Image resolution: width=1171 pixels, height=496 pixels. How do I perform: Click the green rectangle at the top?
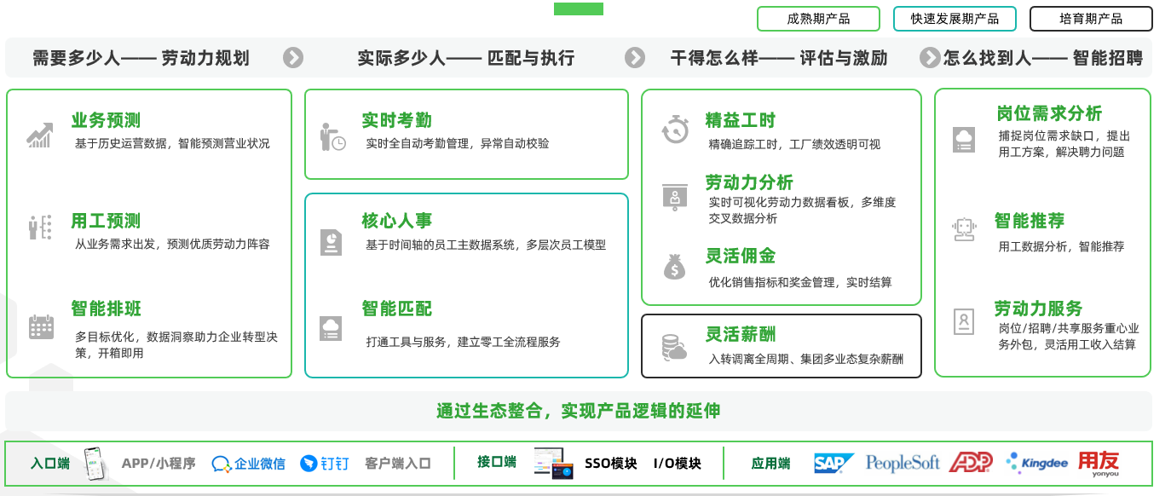579,9
